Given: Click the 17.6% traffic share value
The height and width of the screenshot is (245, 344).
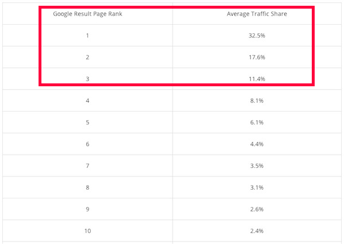Looking at the screenshot, I should [257, 57].
